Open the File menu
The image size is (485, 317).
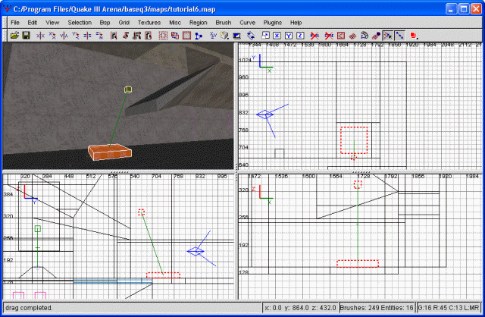point(15,23)
